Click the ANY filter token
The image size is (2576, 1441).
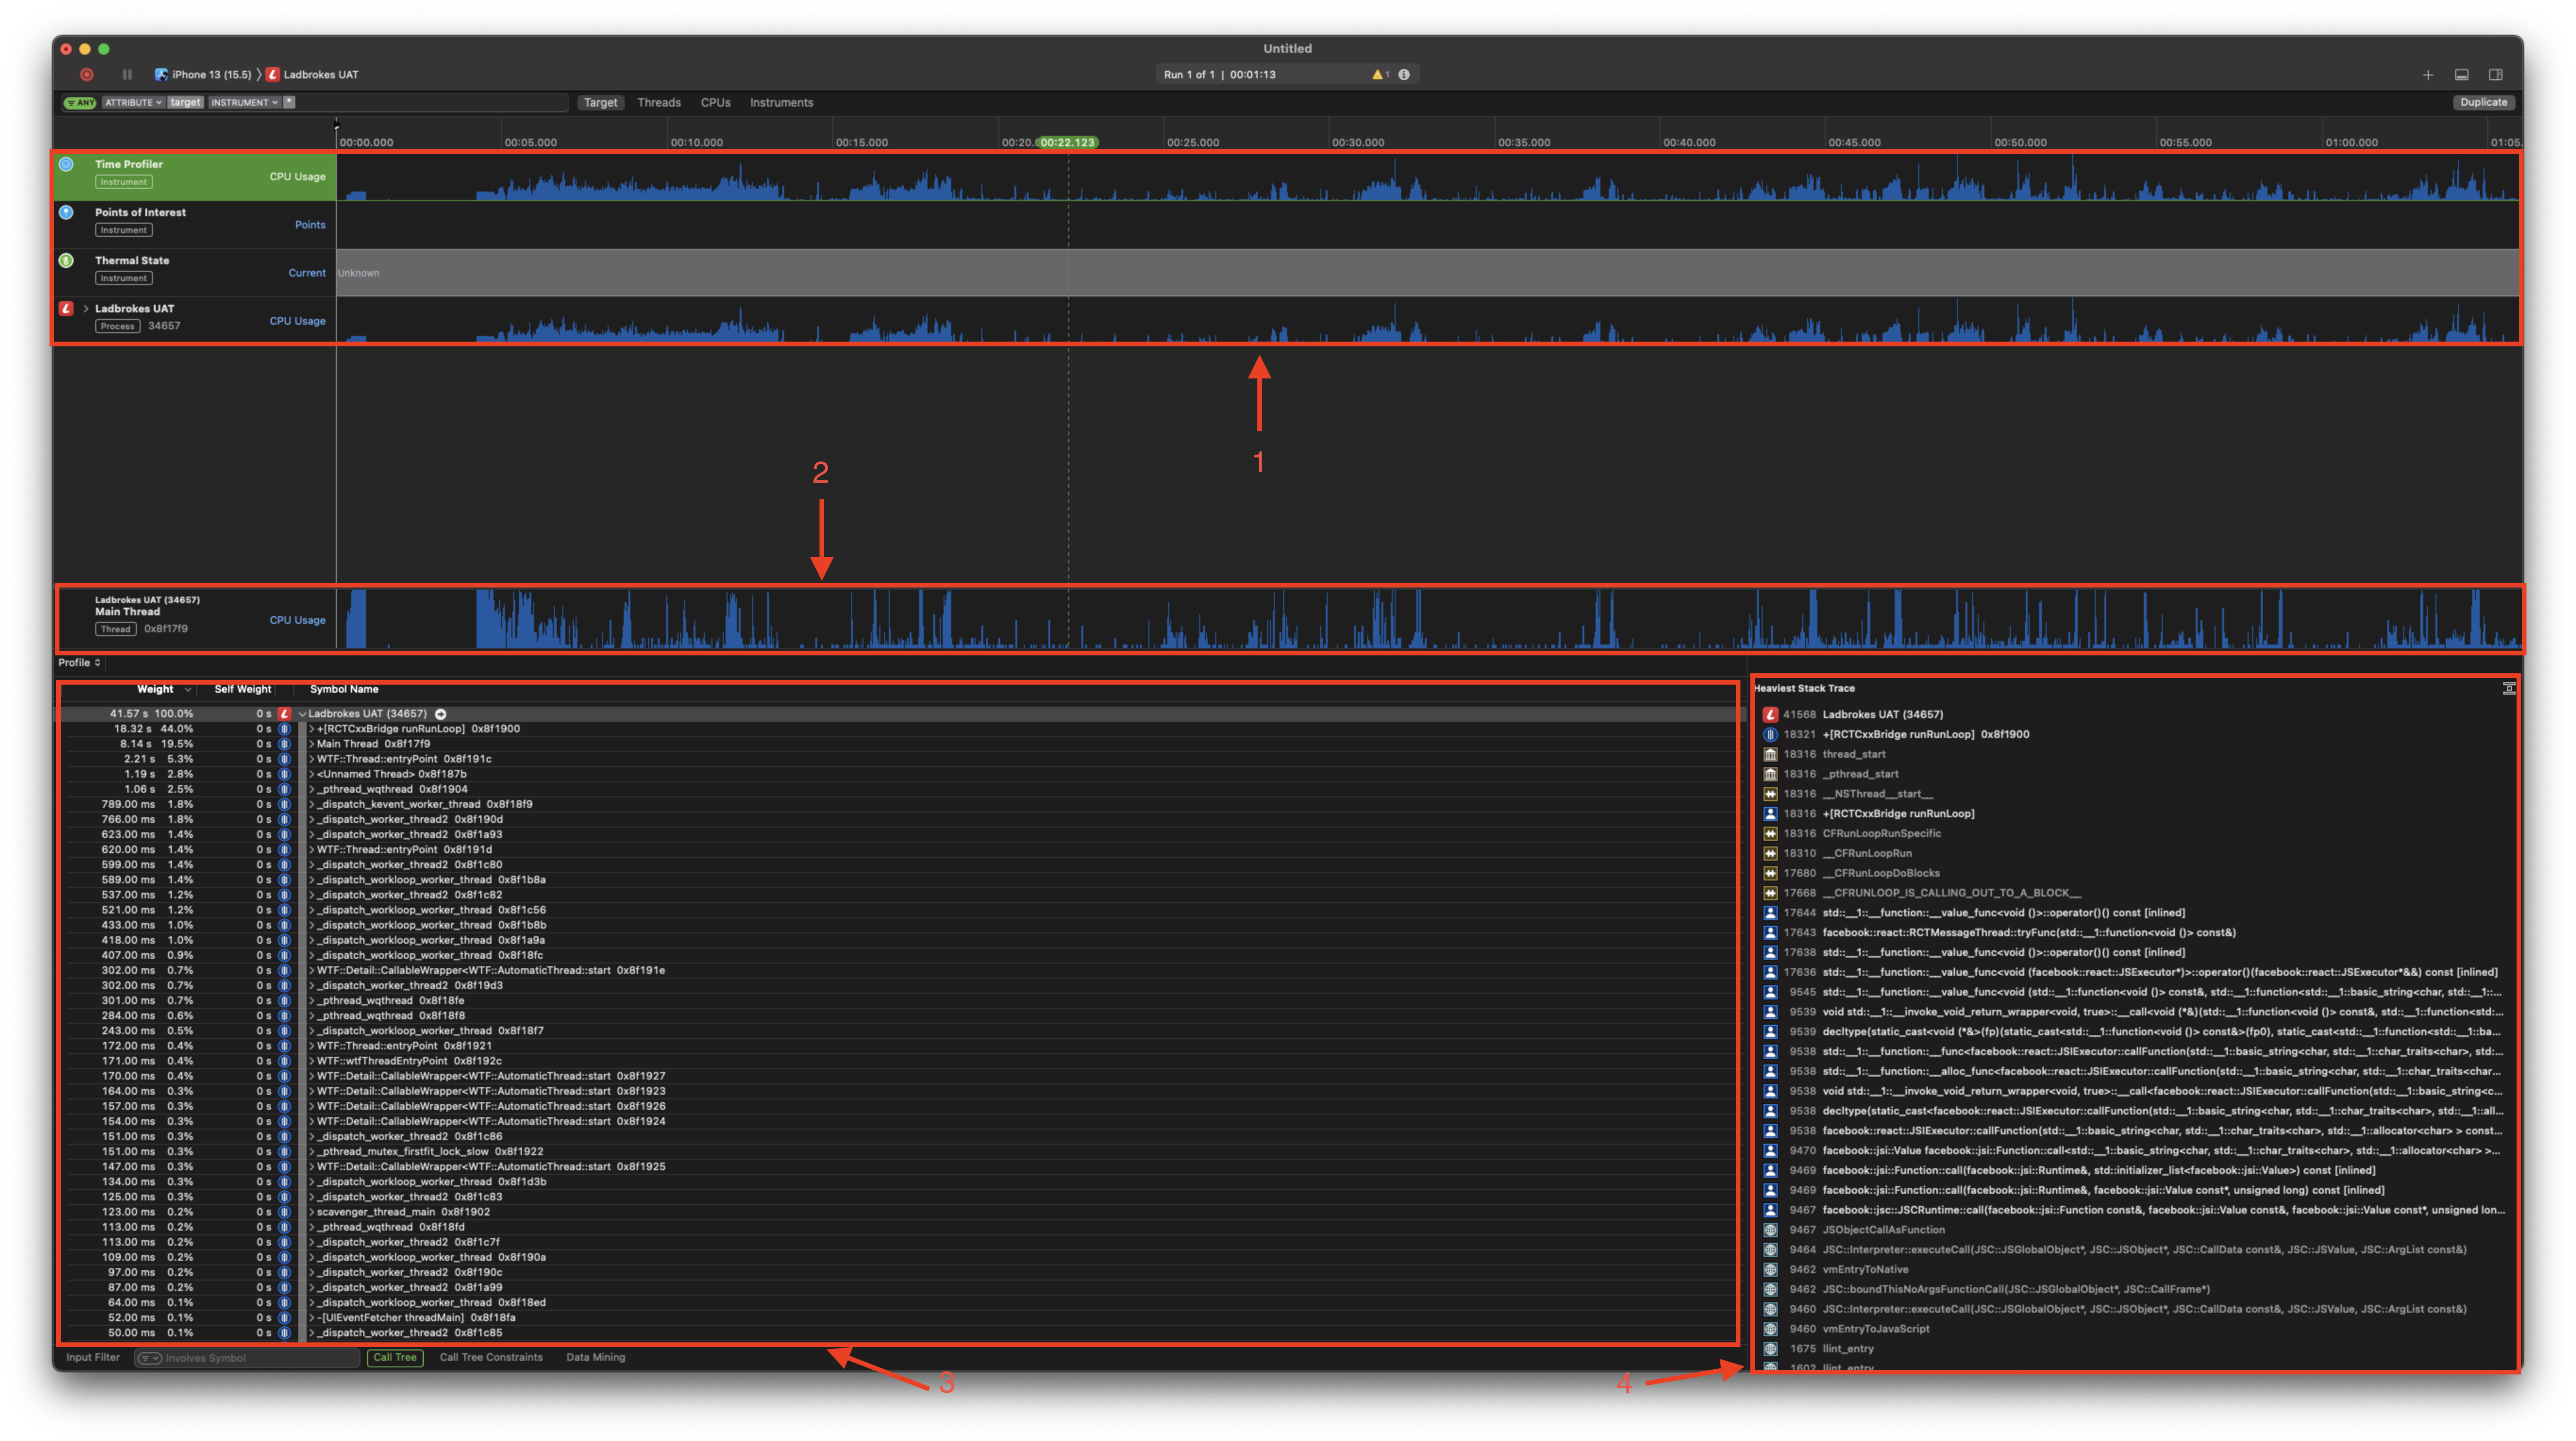click(80, 102)
